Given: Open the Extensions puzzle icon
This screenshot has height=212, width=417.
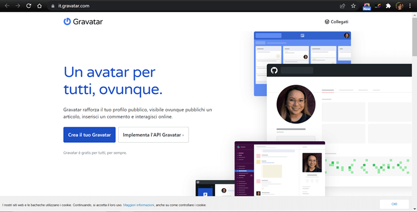Looking at the screenshot, I should pyautogui.click(x=388, y=6).
